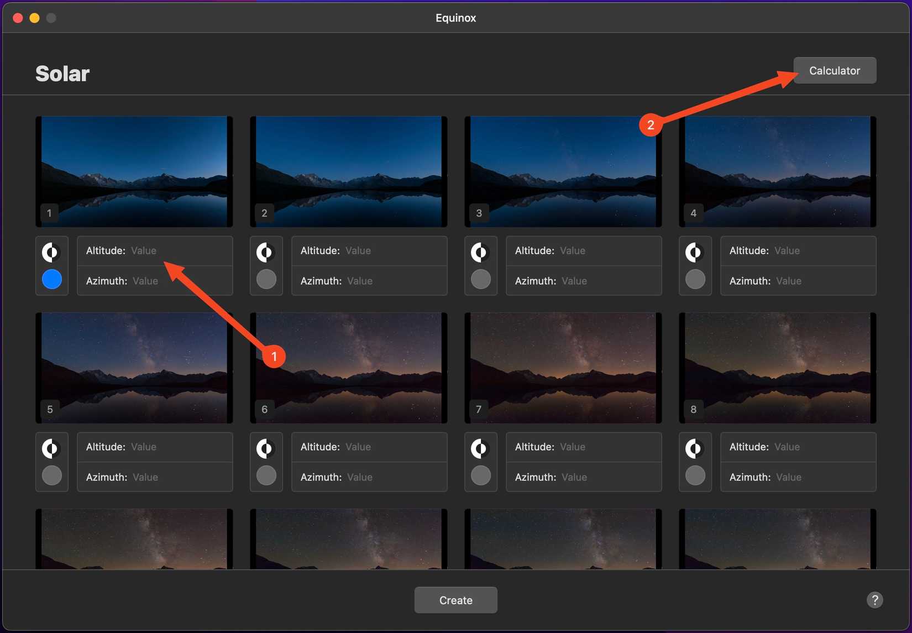The height and width of the screenshot is (633, 912).
Task: Select the gray radio circle under image 2
Action: [x=266, y=279]
